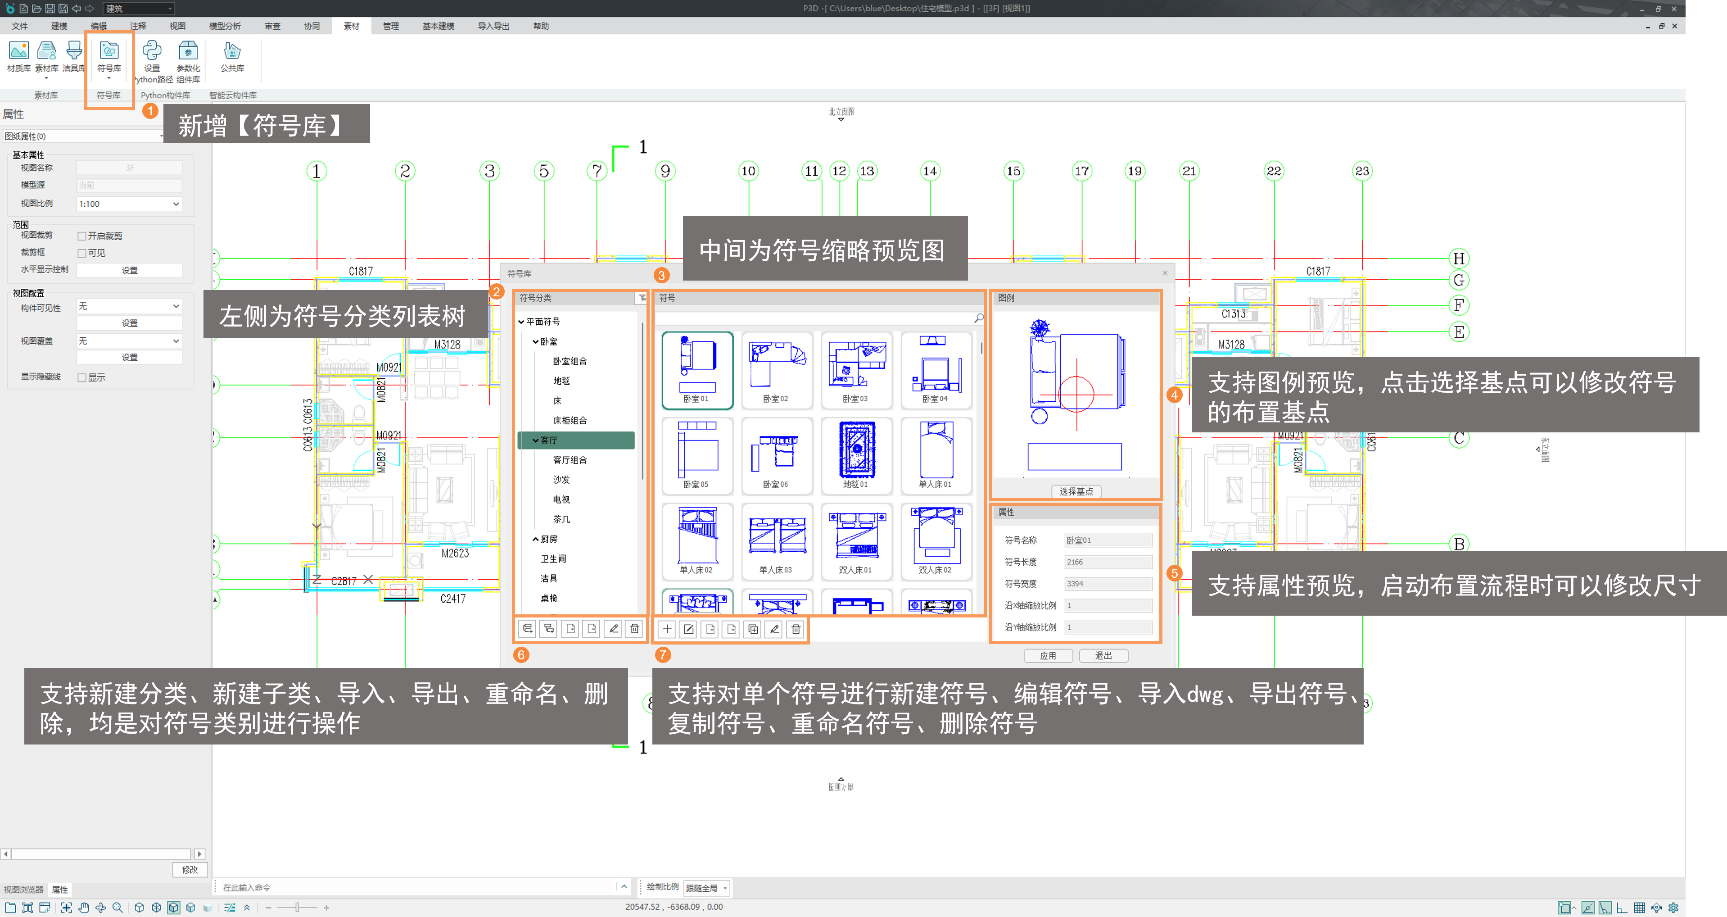Screen dimensions: 1727x917
Task: Click the zoom slider in status bar
Action: [x=297, y=908]
